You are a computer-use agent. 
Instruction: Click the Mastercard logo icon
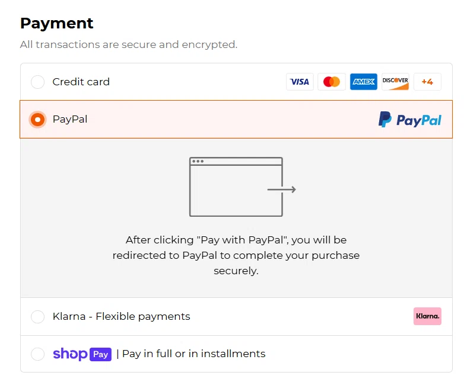click(332, 82)
